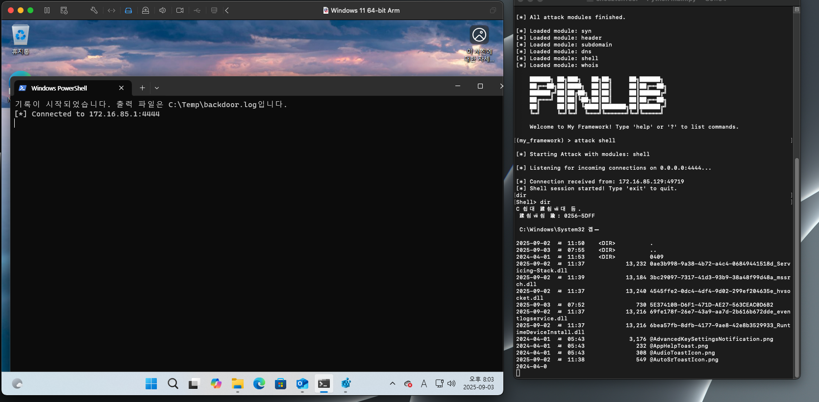Open the clock showing 2025-09-03

point(479,383)
